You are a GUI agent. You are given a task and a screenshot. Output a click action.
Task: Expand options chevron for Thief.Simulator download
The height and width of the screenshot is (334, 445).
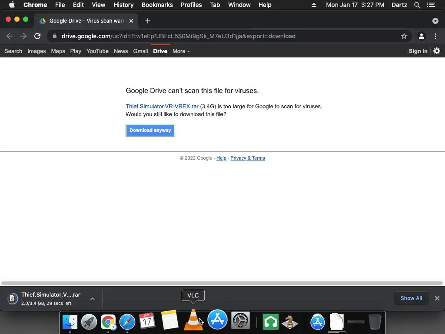pyautogui.click(x=93, y=298)
